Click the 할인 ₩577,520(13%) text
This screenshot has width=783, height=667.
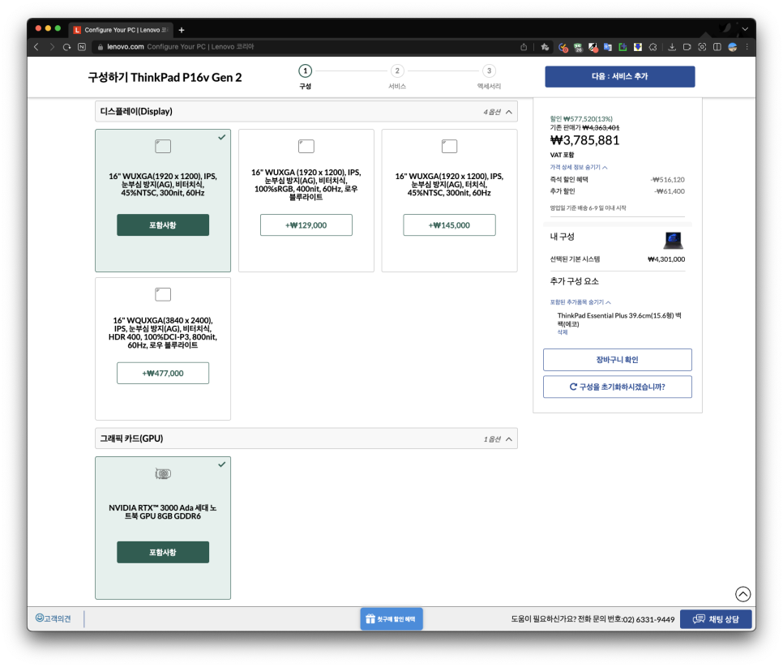tap(581, 119)
